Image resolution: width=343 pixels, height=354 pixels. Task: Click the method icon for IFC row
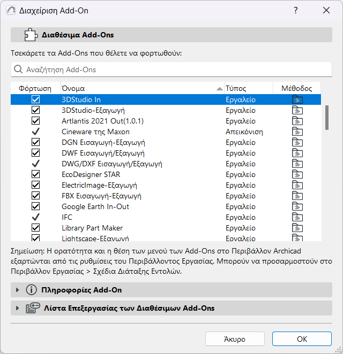pyautogui.click(x=297, y=217)
